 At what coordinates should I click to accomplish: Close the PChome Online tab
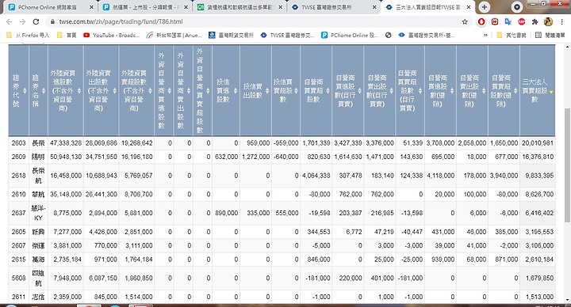click(x=91, y=7)
